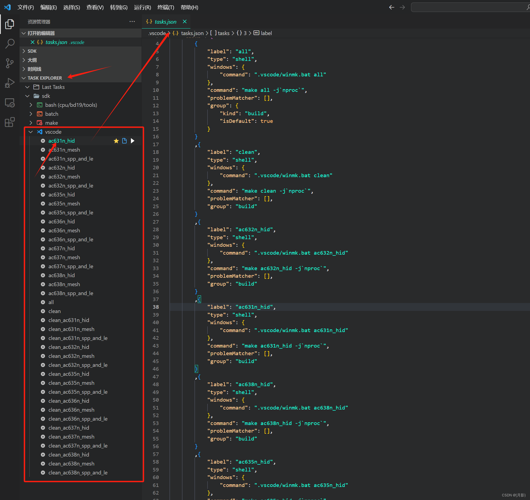Image resolution: width=530 pixels, height=500 pixels.
Task: Expand the batch task group
Action: point(31,114)
